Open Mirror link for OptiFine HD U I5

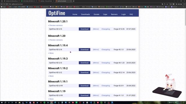[96, 29]
